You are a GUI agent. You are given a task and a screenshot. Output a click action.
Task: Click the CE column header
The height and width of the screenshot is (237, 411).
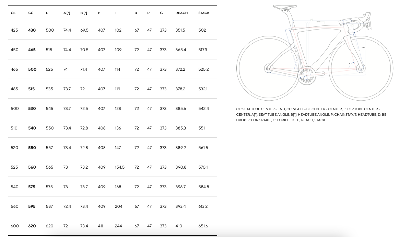click(x=13, y=13)
